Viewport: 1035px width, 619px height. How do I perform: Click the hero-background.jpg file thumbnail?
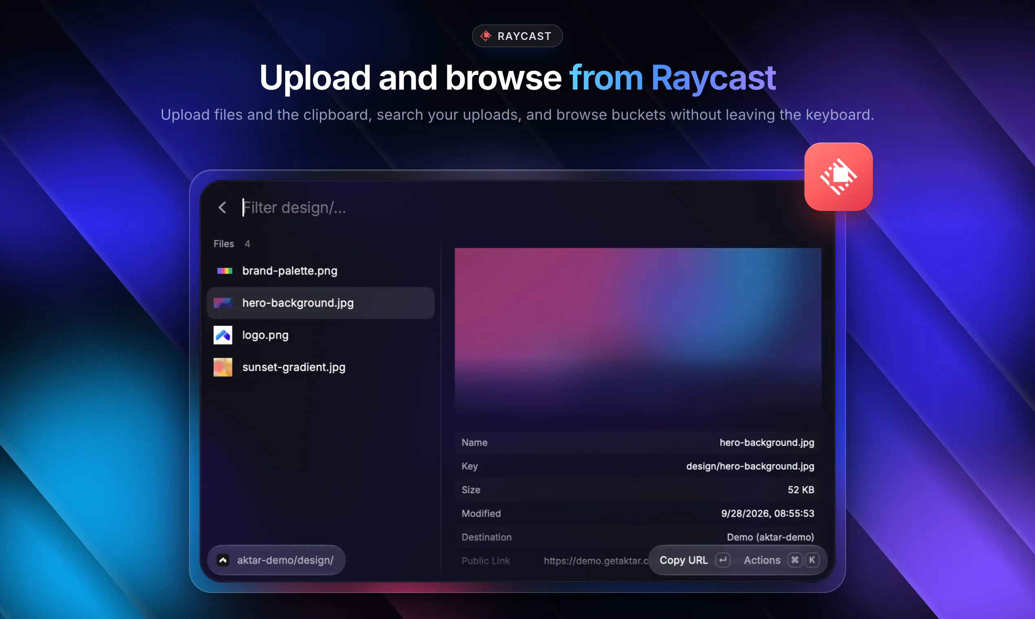tap(222, 303)
